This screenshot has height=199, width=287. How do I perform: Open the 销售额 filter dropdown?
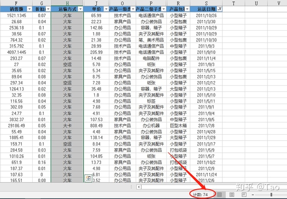tap(29, 9)
